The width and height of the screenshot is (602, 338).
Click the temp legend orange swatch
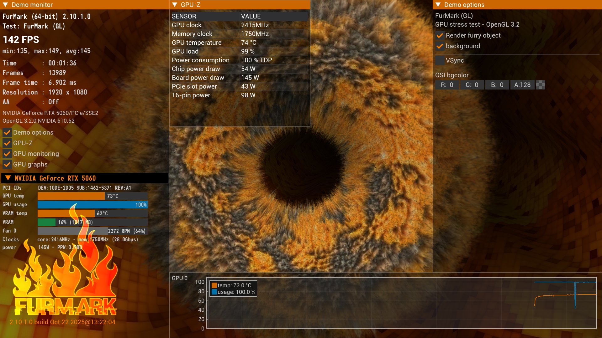(x=214, y=285)
